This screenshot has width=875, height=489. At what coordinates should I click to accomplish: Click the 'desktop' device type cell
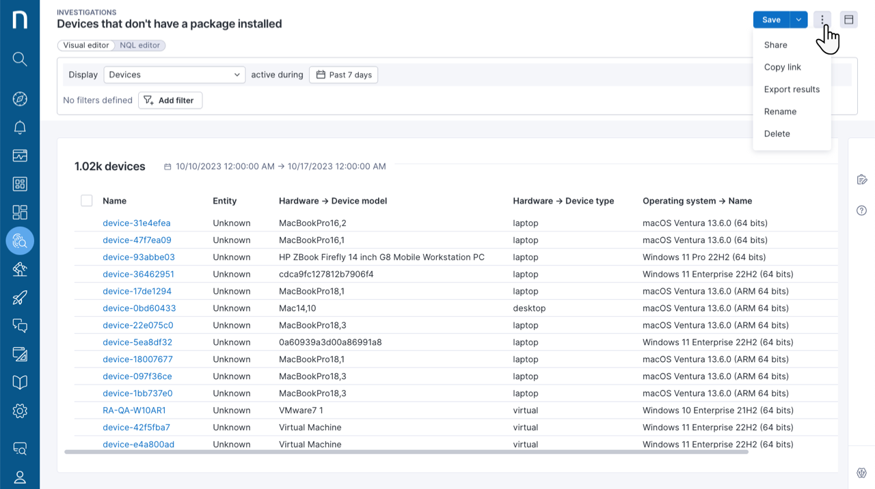(x=529, y=309)
